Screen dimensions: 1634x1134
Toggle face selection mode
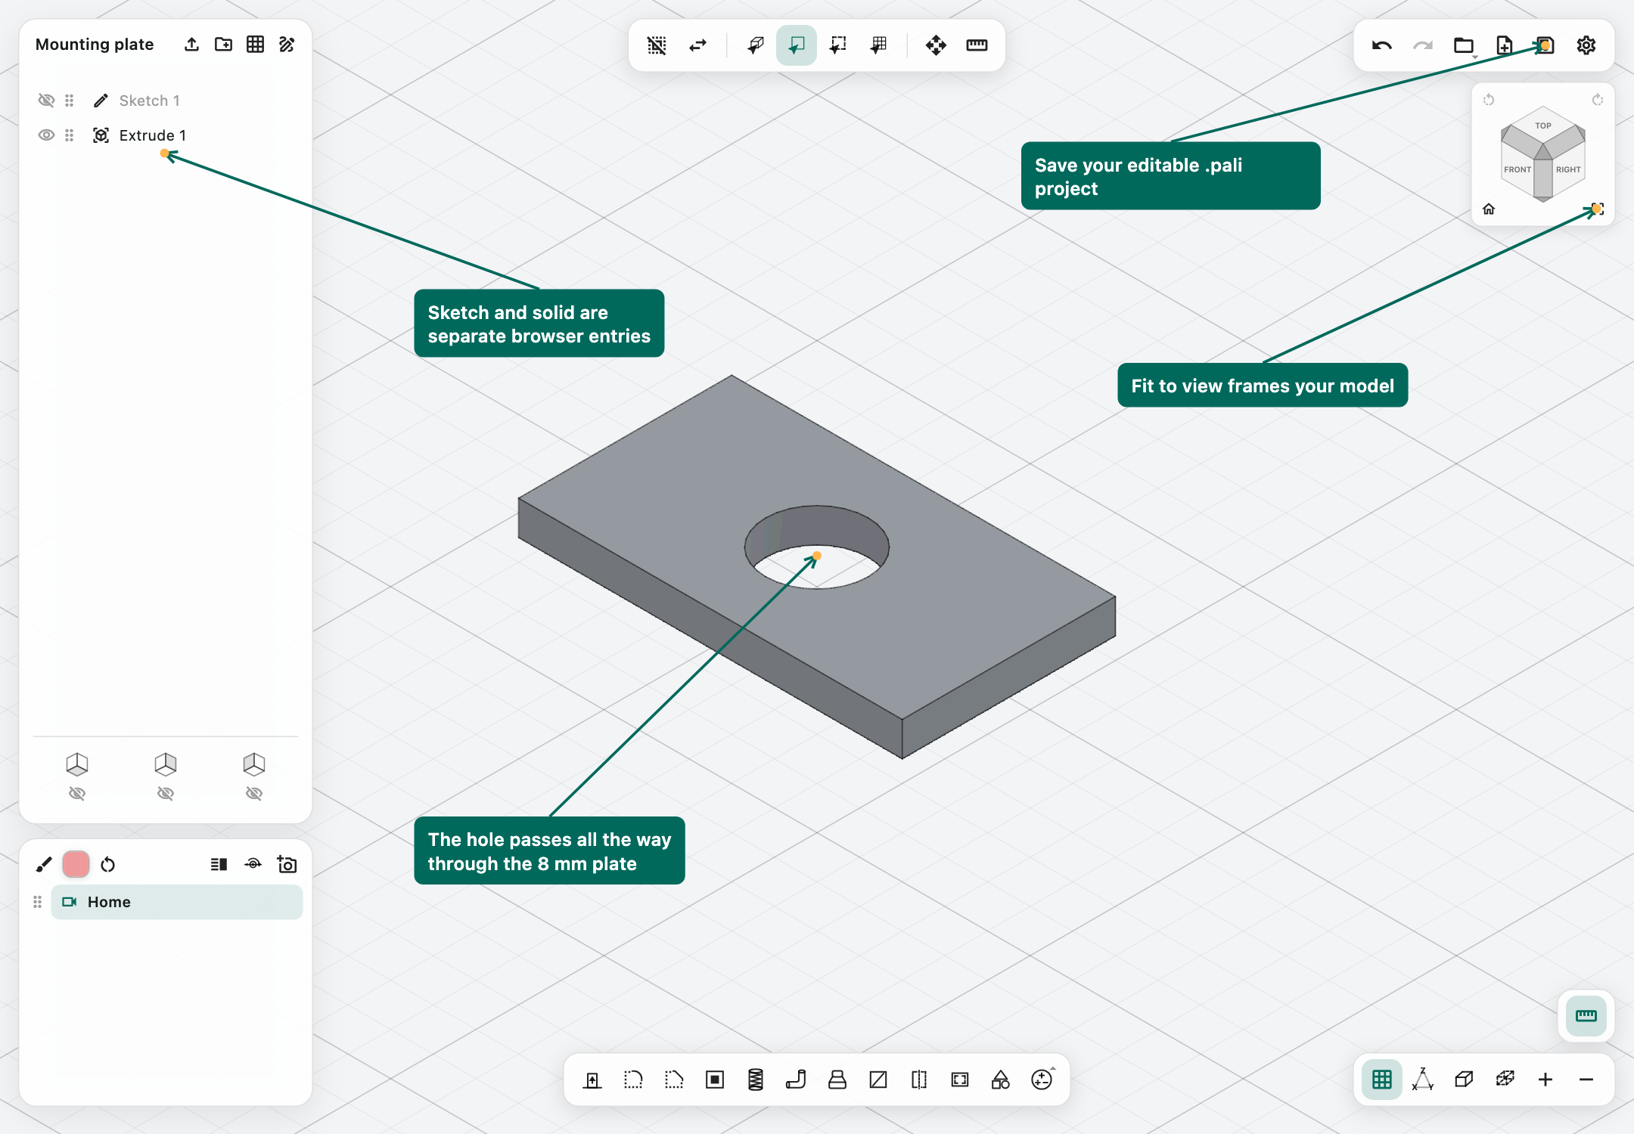coord(797,45)
